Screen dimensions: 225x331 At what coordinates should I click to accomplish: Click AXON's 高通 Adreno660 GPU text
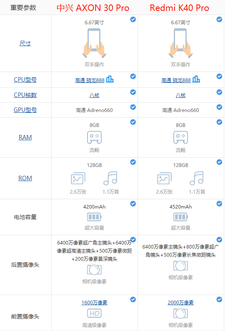[94, 110]
